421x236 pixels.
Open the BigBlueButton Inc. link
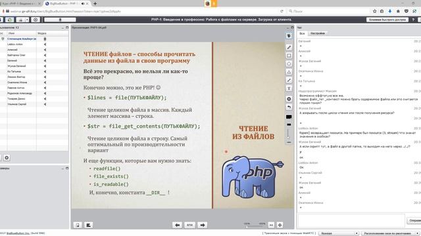click(x=18, y=233)
